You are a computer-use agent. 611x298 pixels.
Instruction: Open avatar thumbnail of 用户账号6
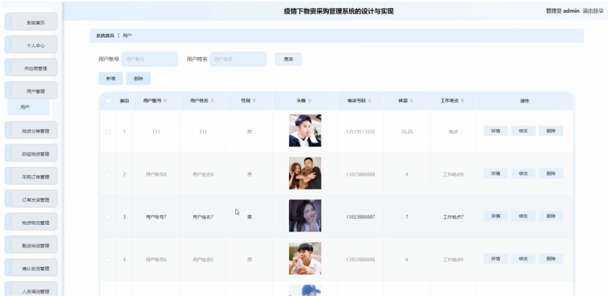305,258
